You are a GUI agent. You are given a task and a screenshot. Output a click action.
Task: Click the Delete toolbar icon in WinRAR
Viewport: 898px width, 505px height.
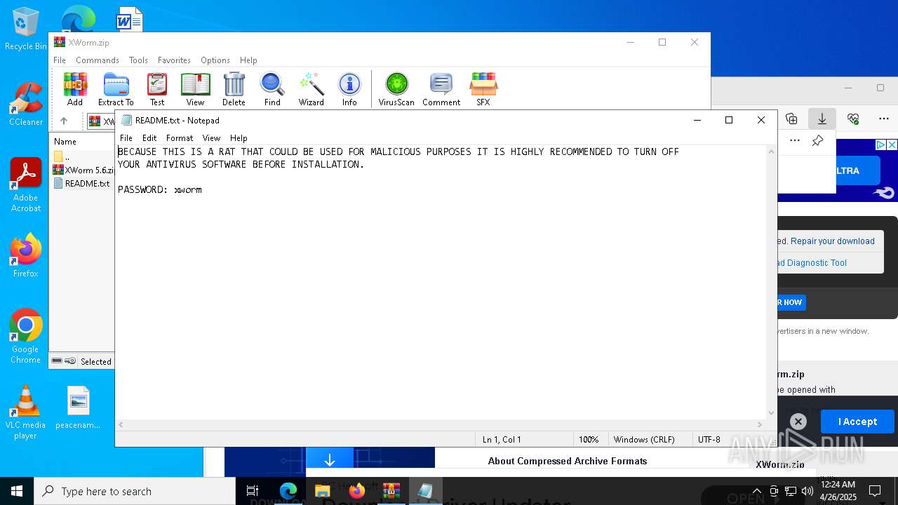click(x=234, y=89)
